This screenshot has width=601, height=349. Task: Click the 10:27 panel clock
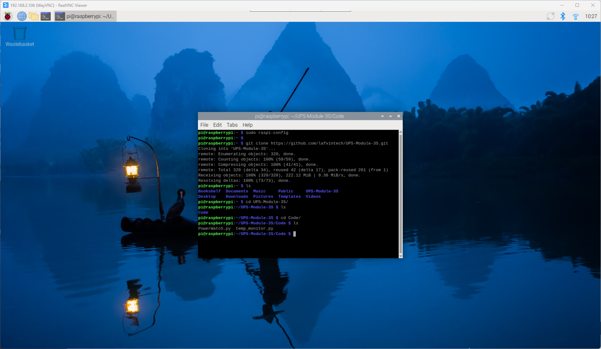coord(591,16)
